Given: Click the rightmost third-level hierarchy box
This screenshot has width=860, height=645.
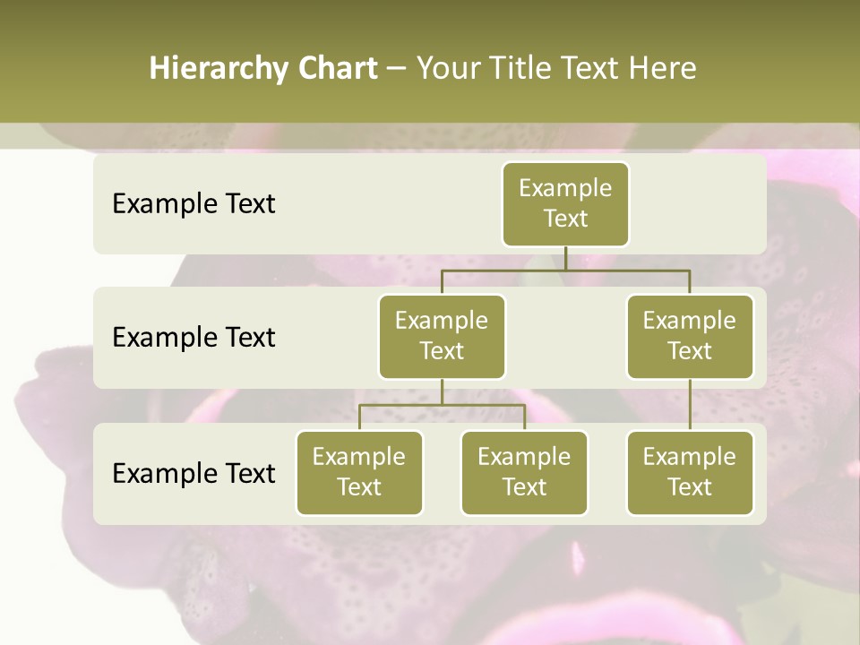Looking at the screenshot, I should pyautogui.click(x=690, y=472).
